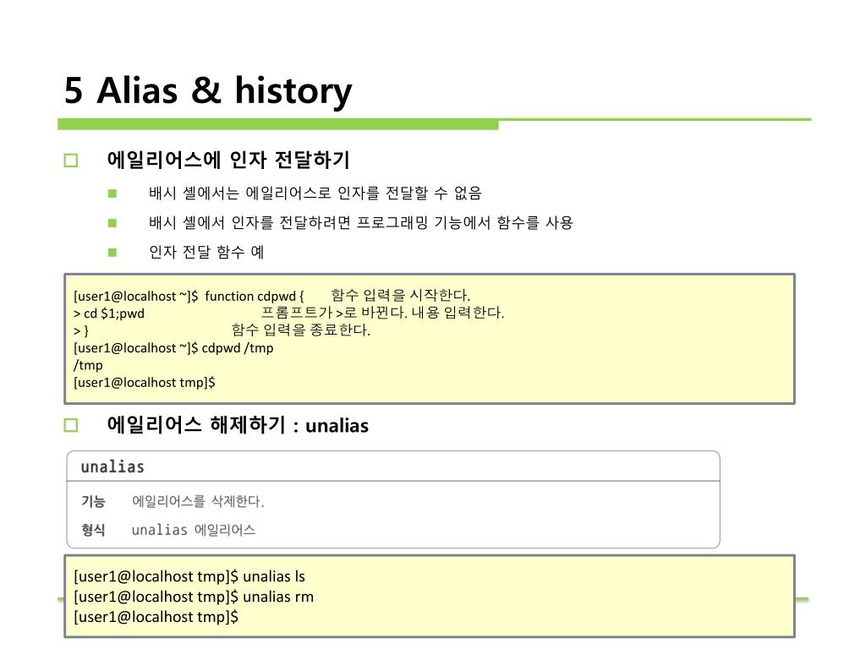This screenshot has height=649, width=866.
Task: Click the "unalias" command box title
Action: 112,466
